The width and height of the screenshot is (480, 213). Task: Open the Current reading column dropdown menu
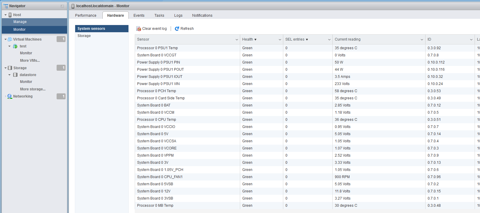coord(422,40)
